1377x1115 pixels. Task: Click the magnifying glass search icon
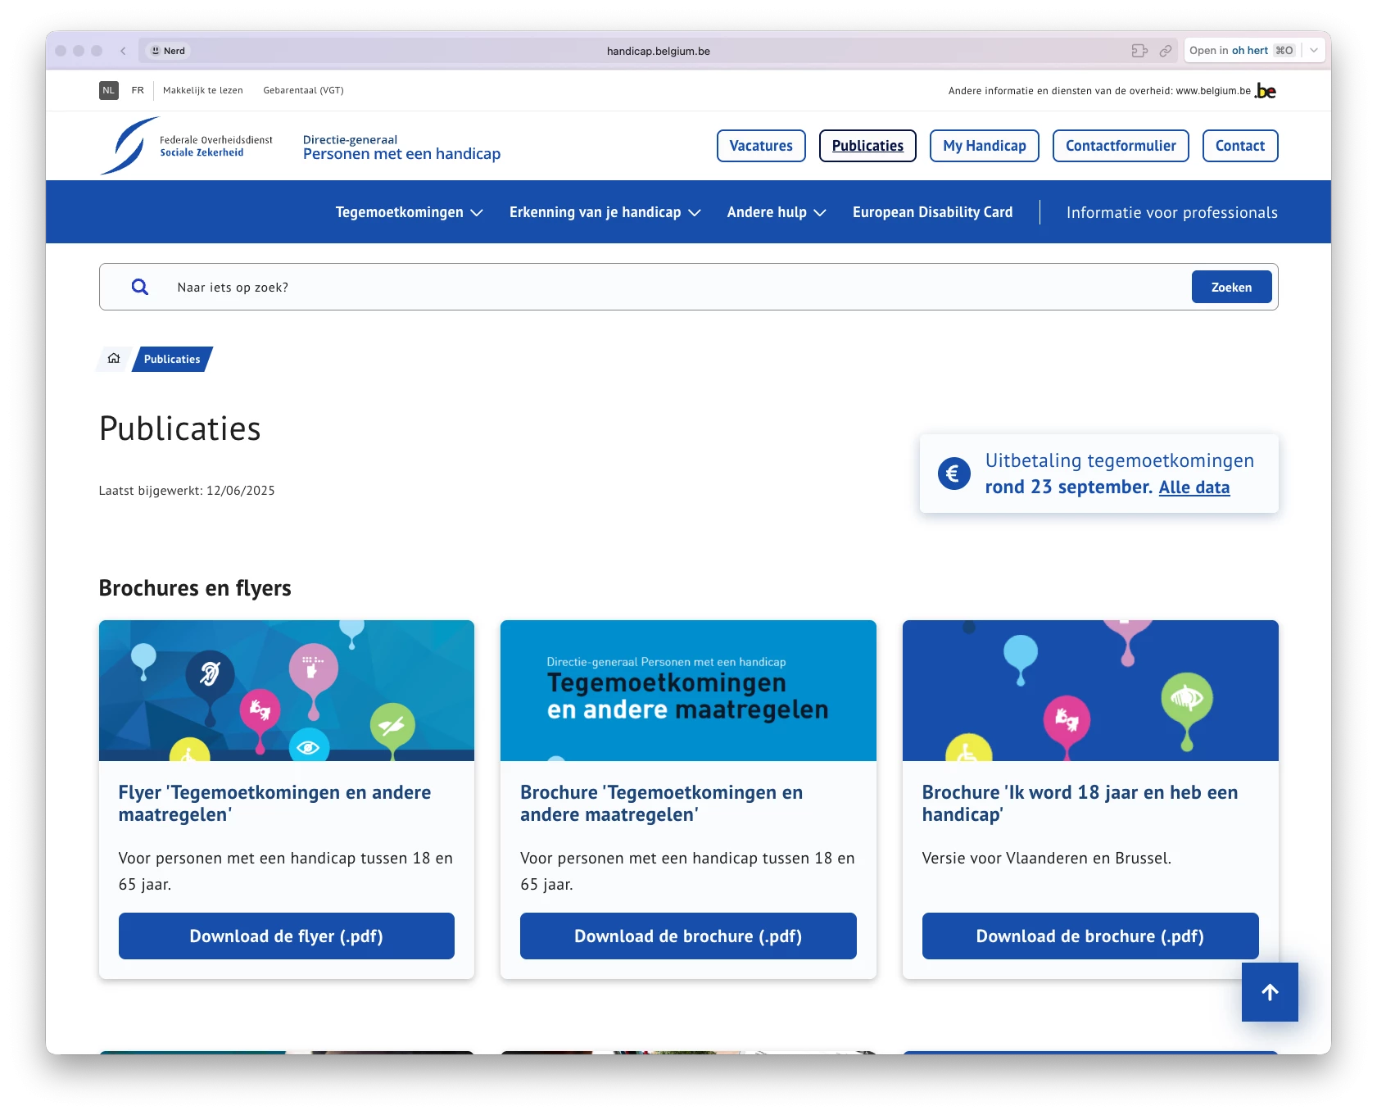[x=140, y=287]
